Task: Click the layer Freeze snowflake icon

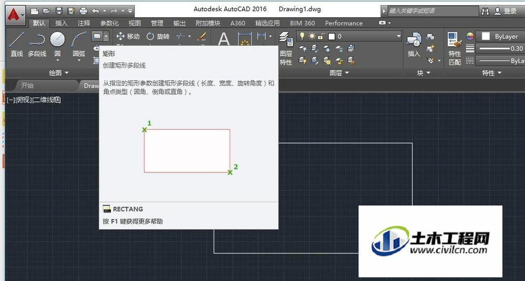Action: [327, 49]
